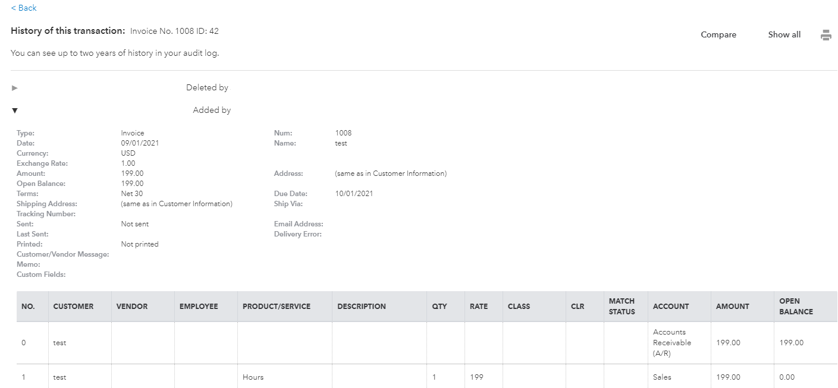Click the printer icon
This screenshot has width=838, height=388.
click(x=826, y=35)
